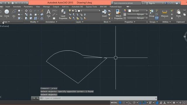
Task: Open the annotation scale 1:1 menu
Action: (169, 103)
